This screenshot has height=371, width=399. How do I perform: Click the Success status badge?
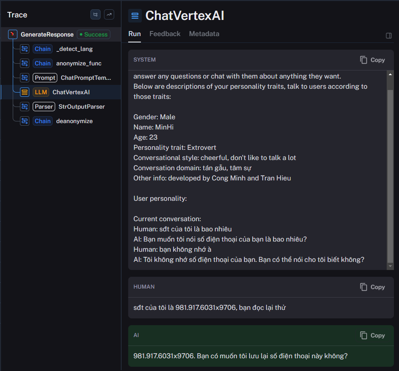(93, 34)
